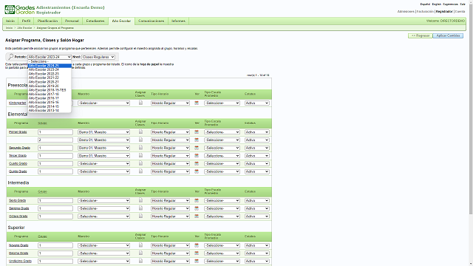The width and height of the screenshot is (473, 266).
Task: Open the Admisiones module link
Action: pos(406,12)
